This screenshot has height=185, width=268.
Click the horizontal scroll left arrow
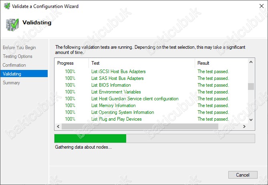click(x=58, y=126)
